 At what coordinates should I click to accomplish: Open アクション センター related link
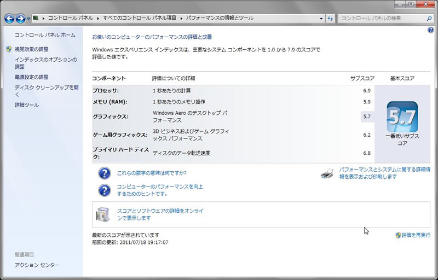point(37,265)
